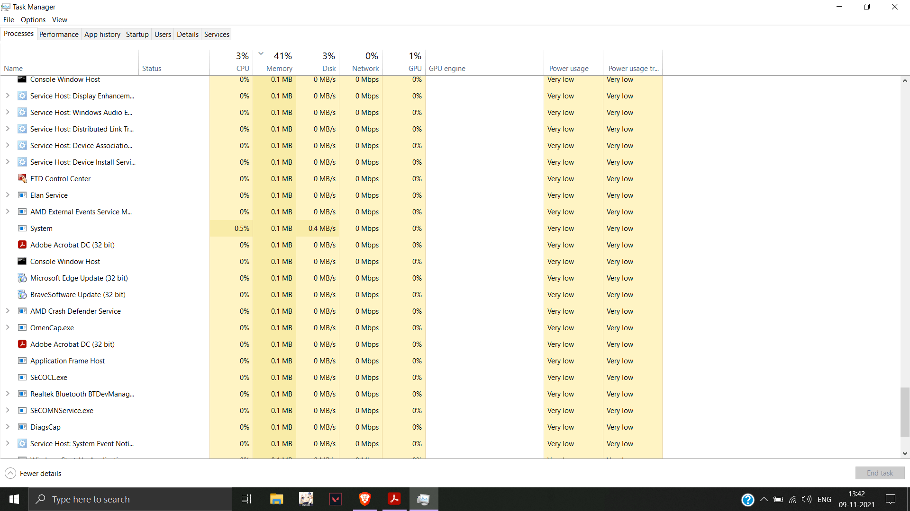The height and width of the screenshot is (511, 910).
Task: Sort processes by the Memory column header
Action: tap(279, 68)
